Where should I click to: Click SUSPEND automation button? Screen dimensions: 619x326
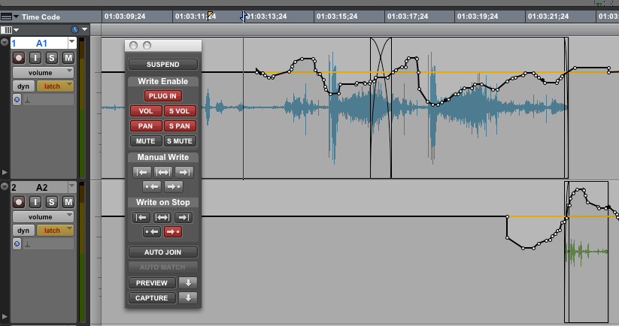[x=163, y=65]
